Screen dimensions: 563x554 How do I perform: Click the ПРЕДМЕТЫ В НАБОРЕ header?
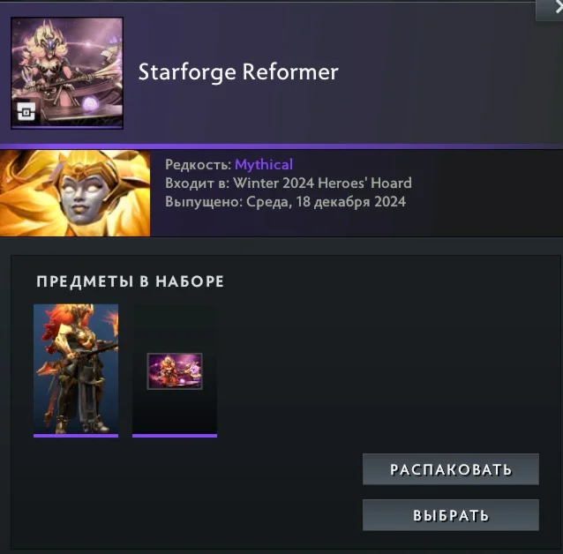point(131,281)
